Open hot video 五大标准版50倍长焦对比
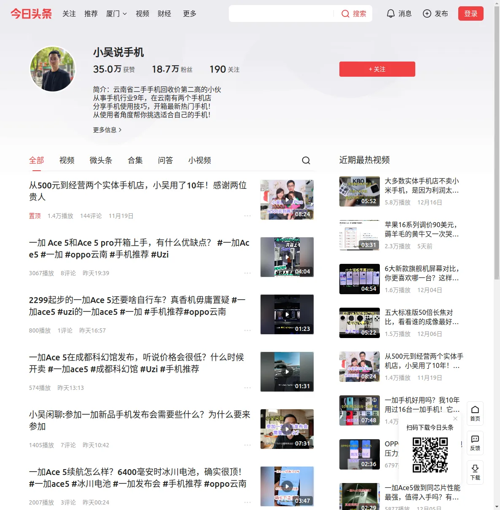The image size is (500, 510). [422, 317]
